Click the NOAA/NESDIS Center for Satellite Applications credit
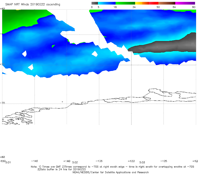 111,172
